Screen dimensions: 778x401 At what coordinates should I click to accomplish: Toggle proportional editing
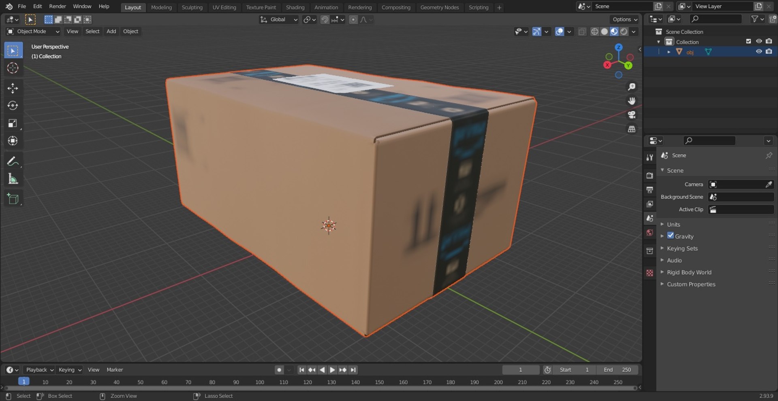[x=353, y=19]
